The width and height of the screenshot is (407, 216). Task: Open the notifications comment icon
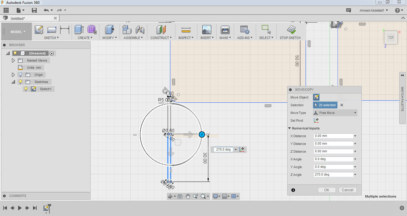tap(348, 10)
